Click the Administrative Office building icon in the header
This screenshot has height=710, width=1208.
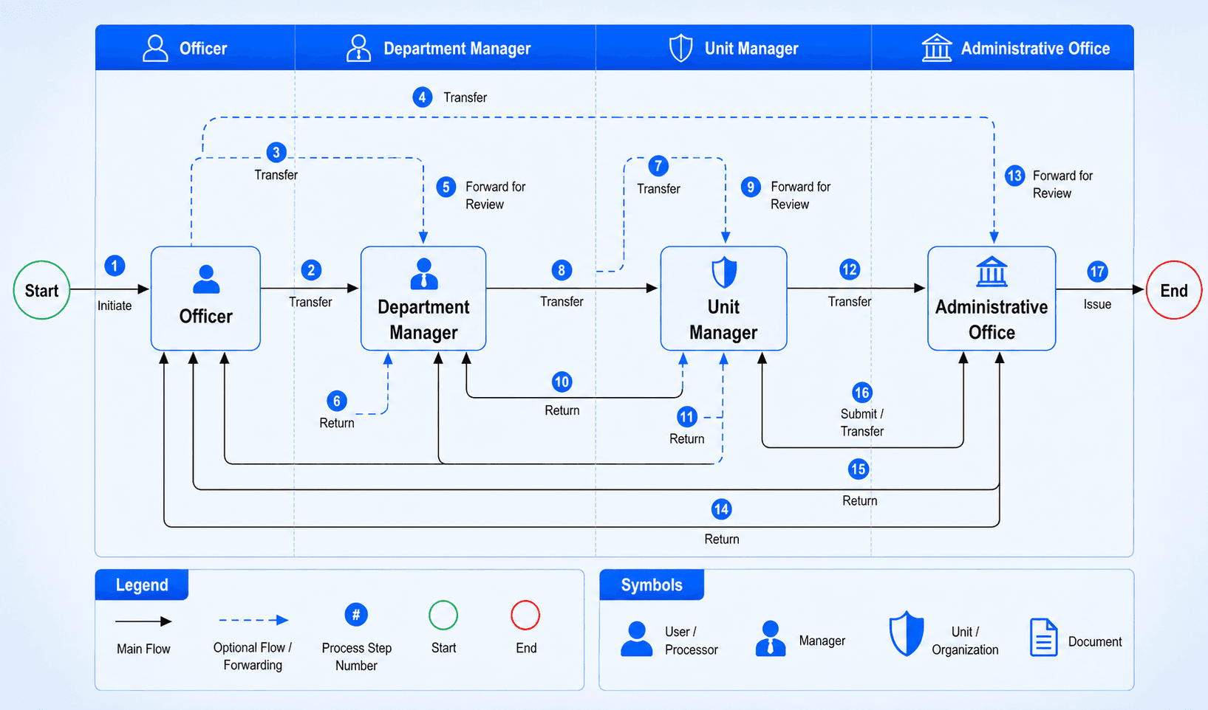point(936,48)
